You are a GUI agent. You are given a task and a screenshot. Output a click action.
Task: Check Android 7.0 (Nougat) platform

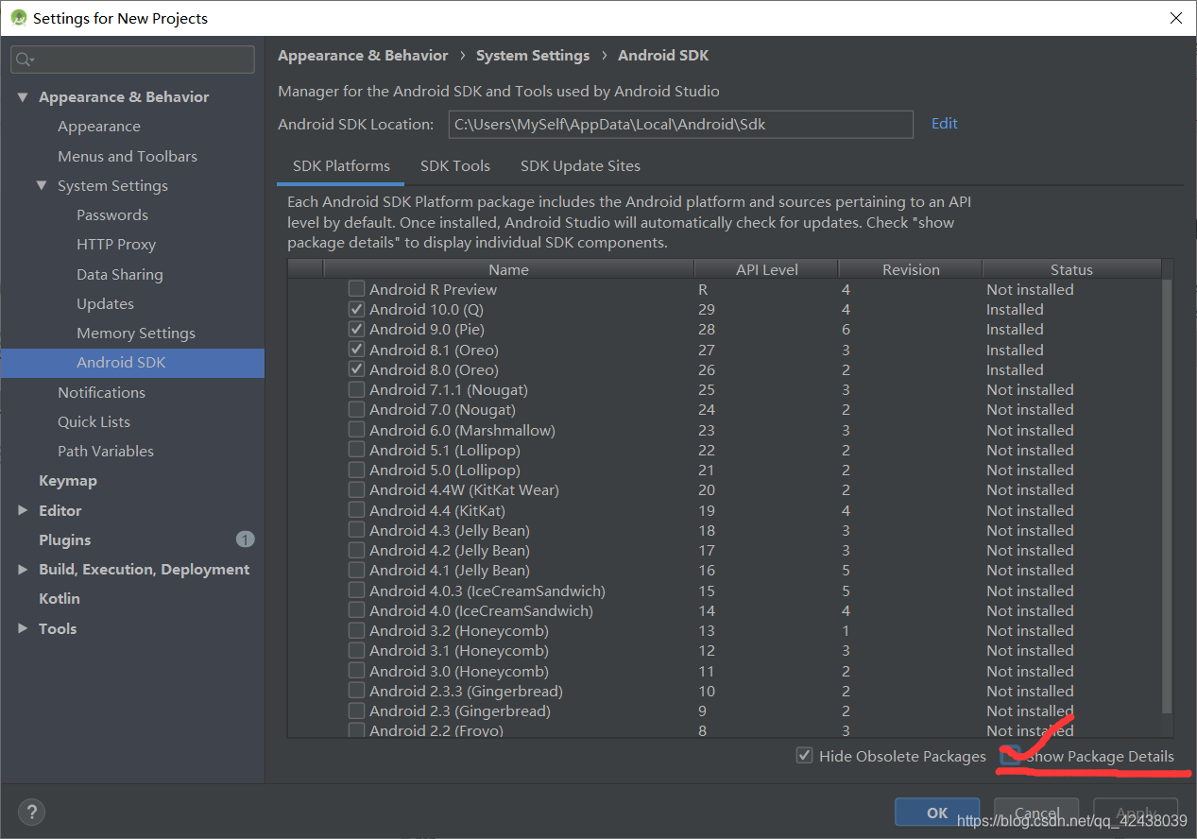pos(356,409)
